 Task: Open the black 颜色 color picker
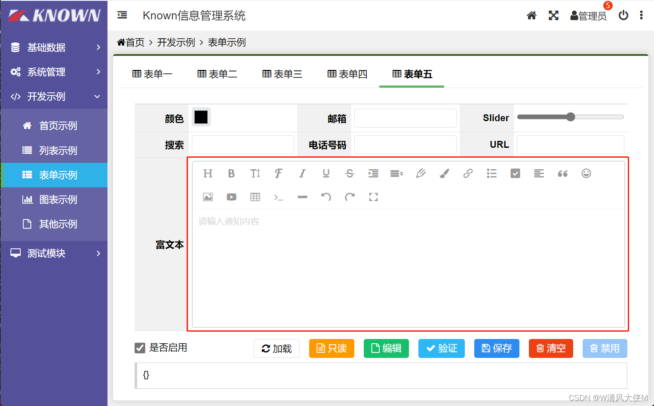(x=201, y=117)
